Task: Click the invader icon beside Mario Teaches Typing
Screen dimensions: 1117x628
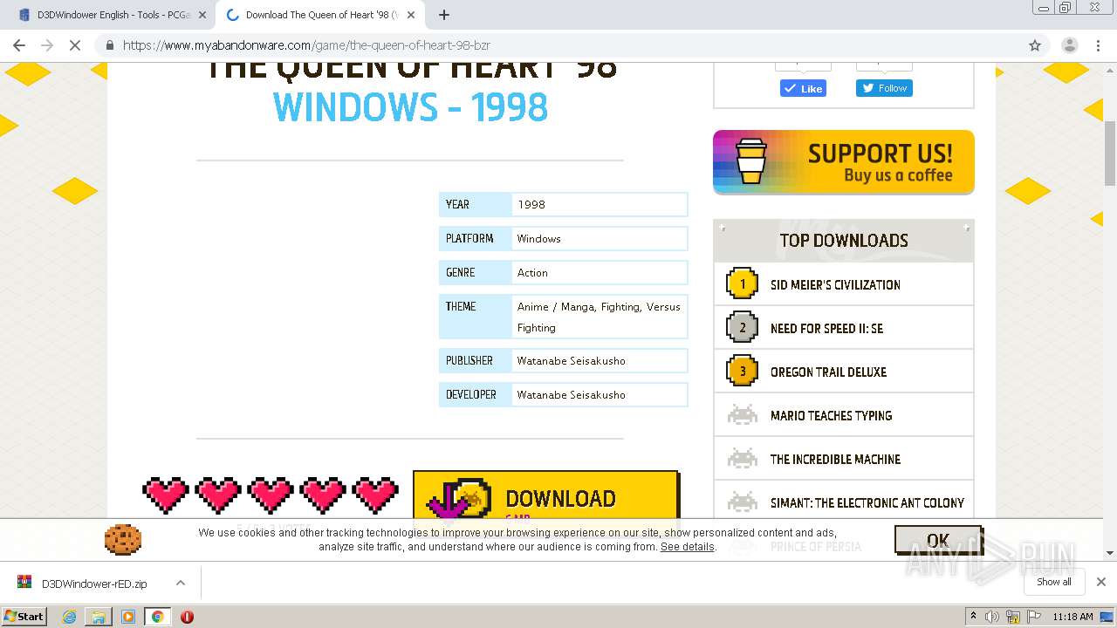Action: point(743,414)
